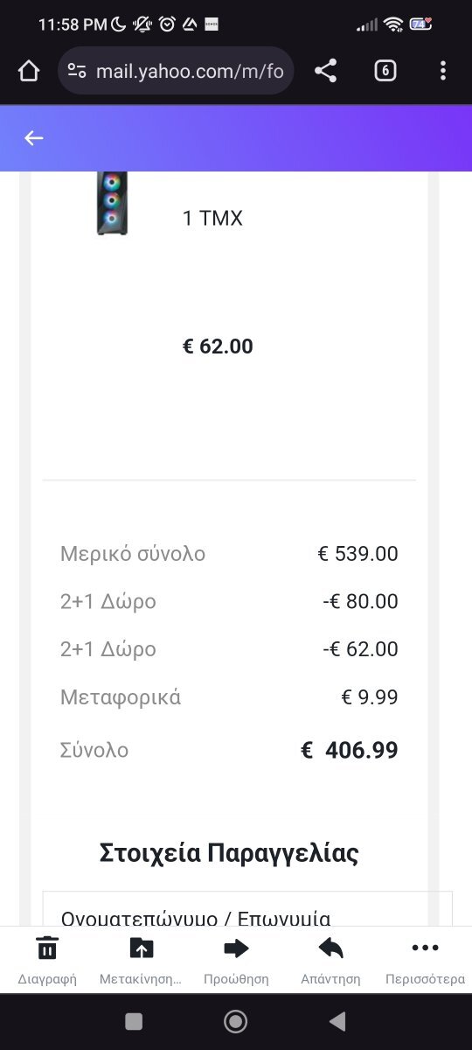Go back with the white arrow

34,137
